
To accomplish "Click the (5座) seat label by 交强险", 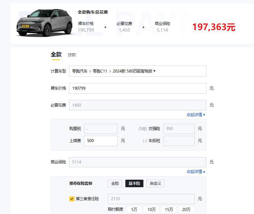I will (x=143, y=129).
